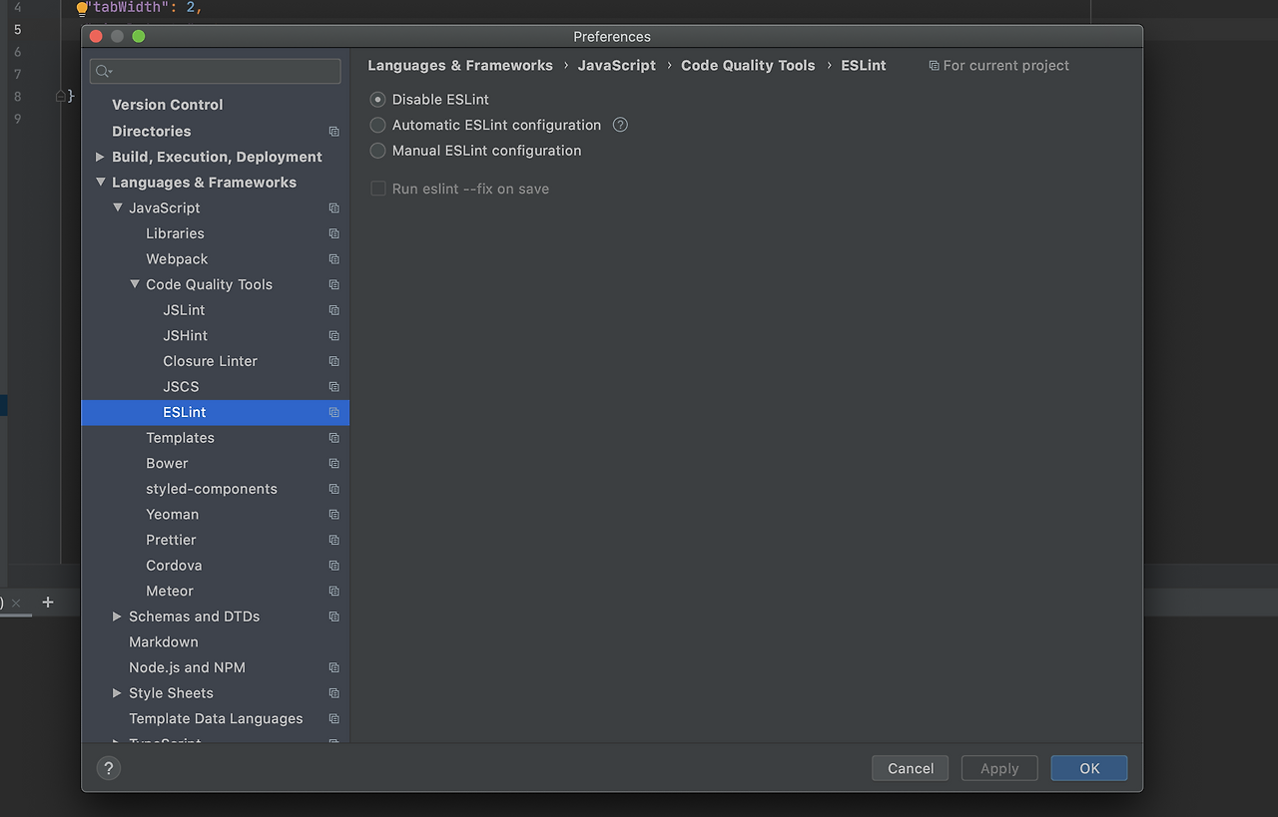Close the Preferences dialog with red button
The height and width of the screenshot is (817, 1278).
[96, 37]
